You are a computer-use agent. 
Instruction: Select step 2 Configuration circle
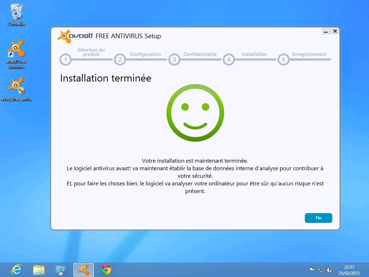pos(120,60)
